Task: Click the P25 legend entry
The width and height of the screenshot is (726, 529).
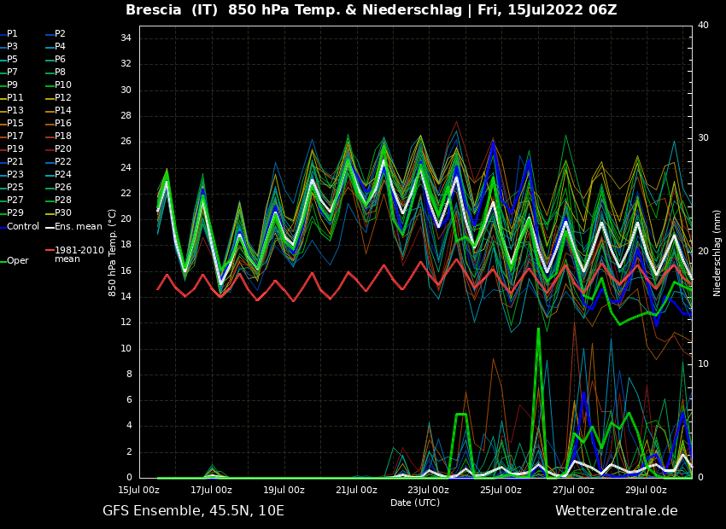Action: 15,187
